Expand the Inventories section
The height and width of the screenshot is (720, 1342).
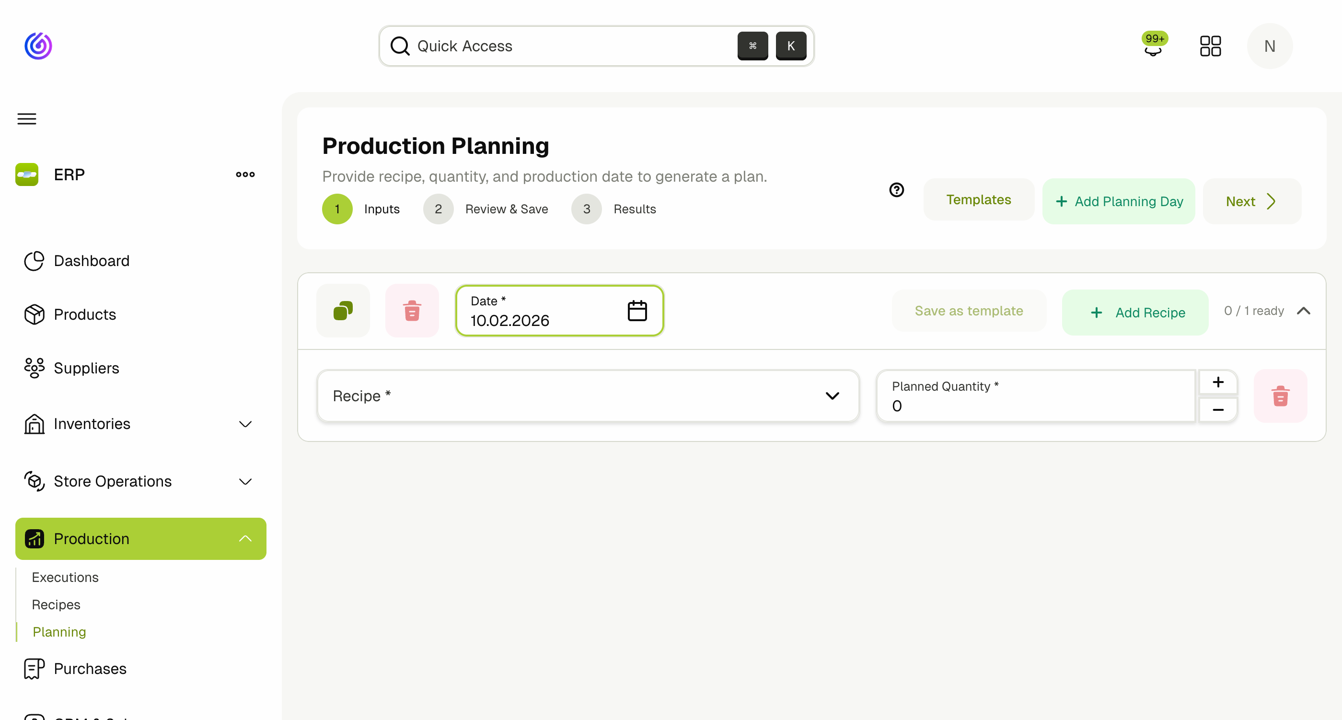click(x=245, y=424)
